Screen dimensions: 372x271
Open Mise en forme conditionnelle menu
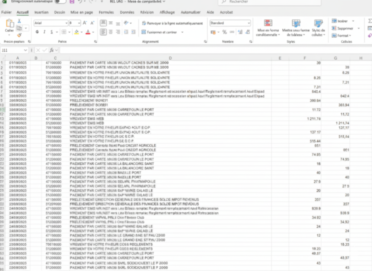[x=268, y=28]
